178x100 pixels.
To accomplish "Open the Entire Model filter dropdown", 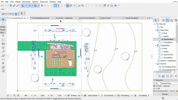I will (98, 96).
